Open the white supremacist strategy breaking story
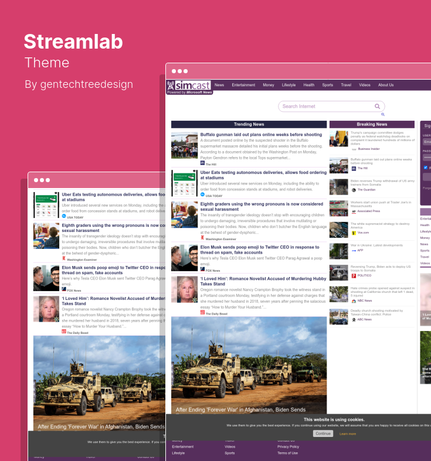This screenshot has height=461, width=431. click(380, 226)
